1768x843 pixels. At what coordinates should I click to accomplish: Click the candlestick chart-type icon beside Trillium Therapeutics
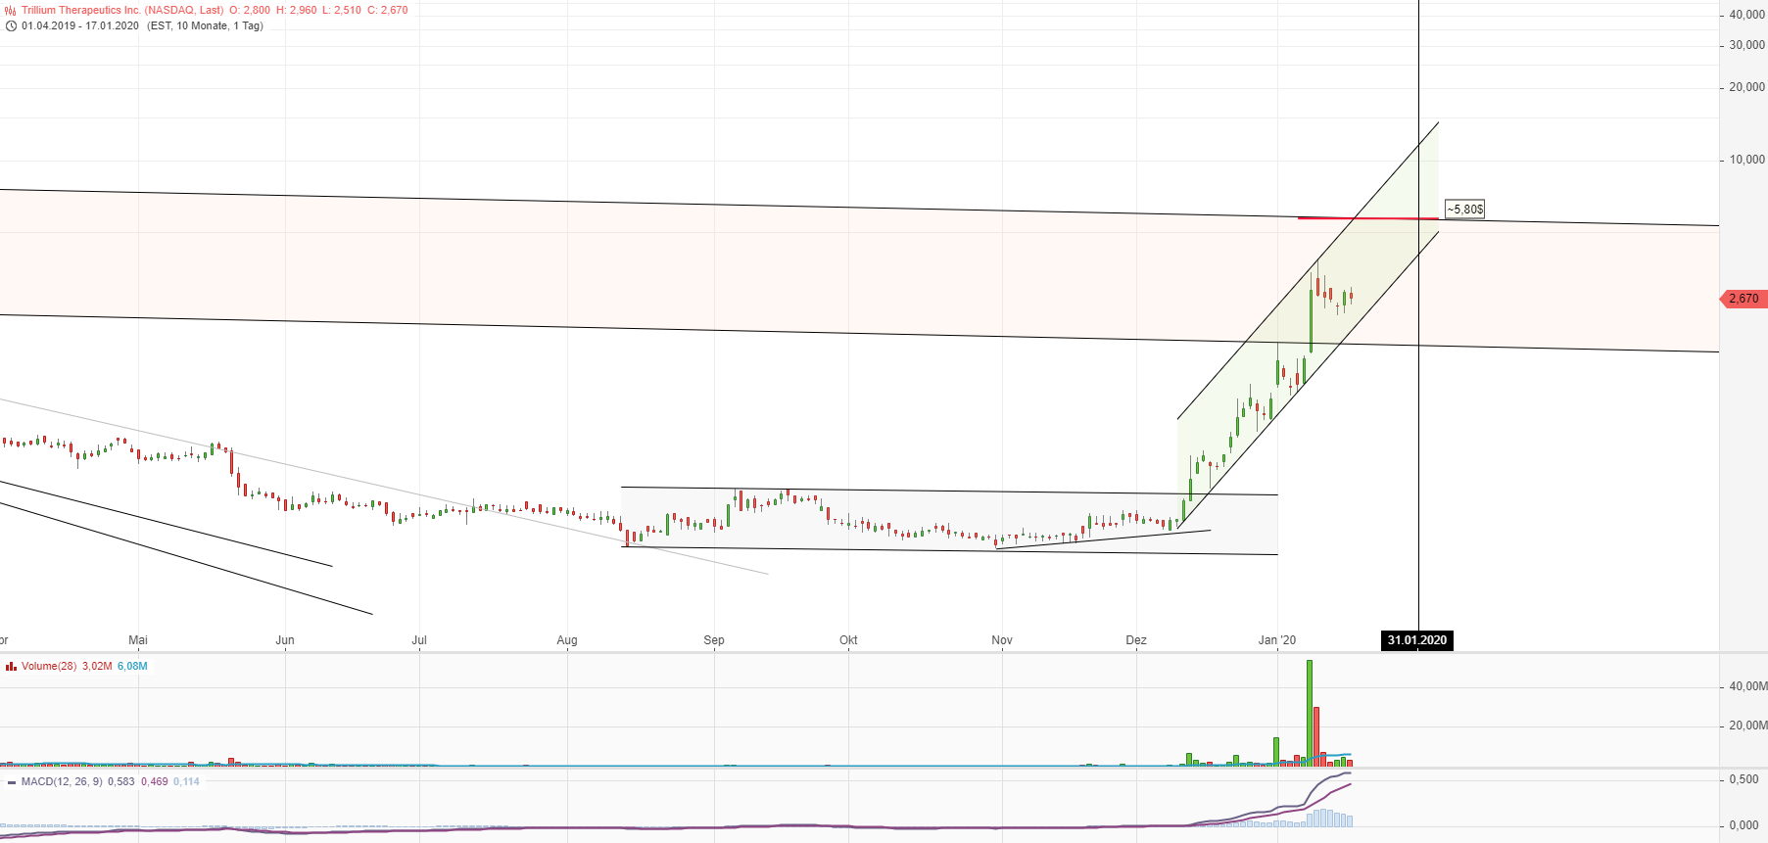(11, 11)
